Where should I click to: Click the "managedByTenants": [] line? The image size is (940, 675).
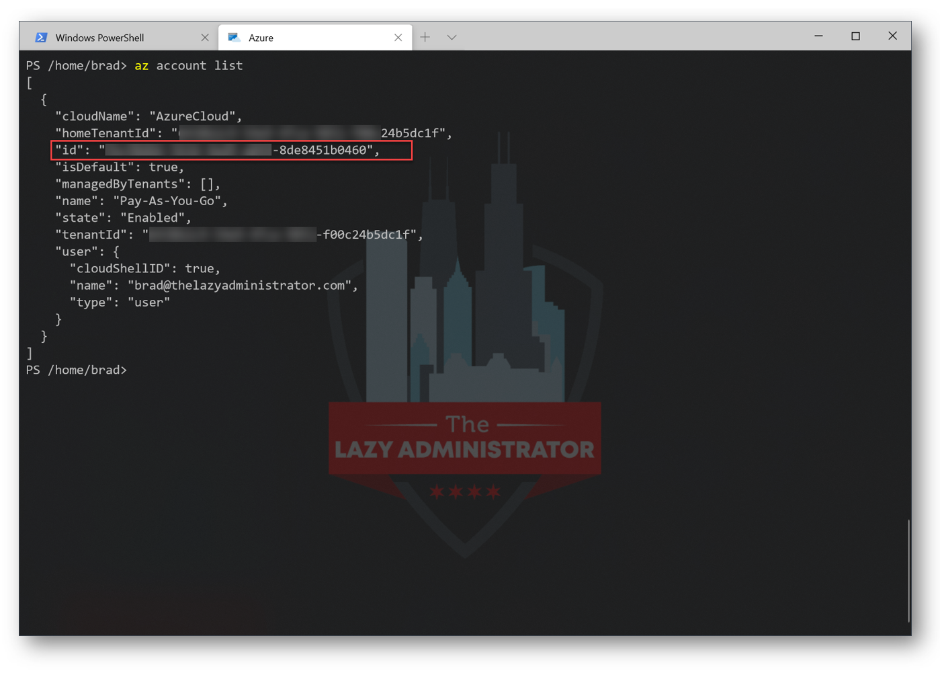138,184
